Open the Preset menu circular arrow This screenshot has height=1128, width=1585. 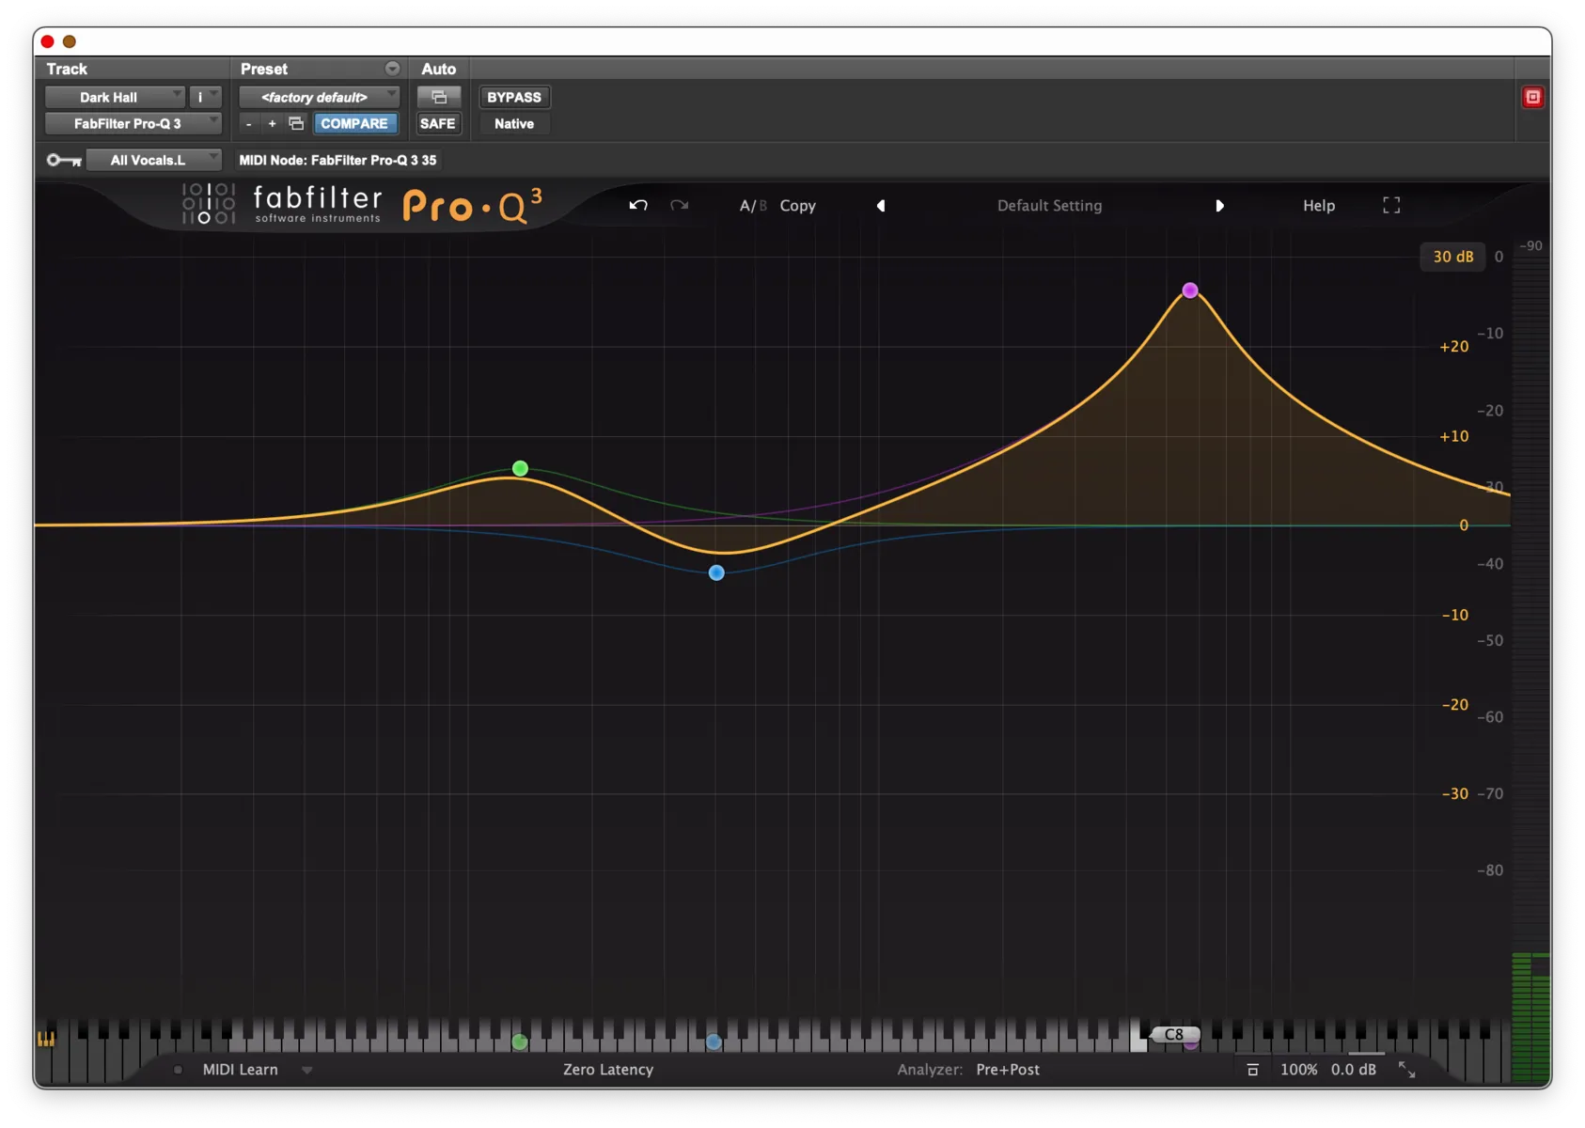point(392,69)
